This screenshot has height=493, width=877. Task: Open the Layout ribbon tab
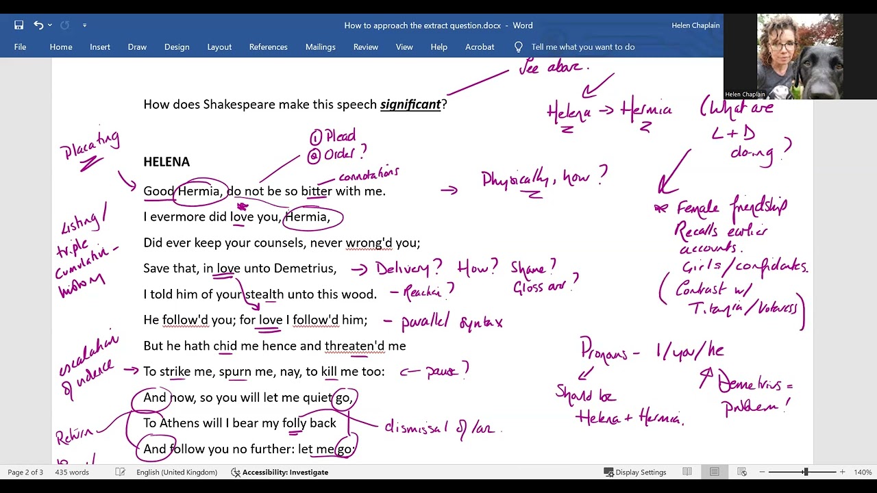pyautogui.click(x=219, y=47)
